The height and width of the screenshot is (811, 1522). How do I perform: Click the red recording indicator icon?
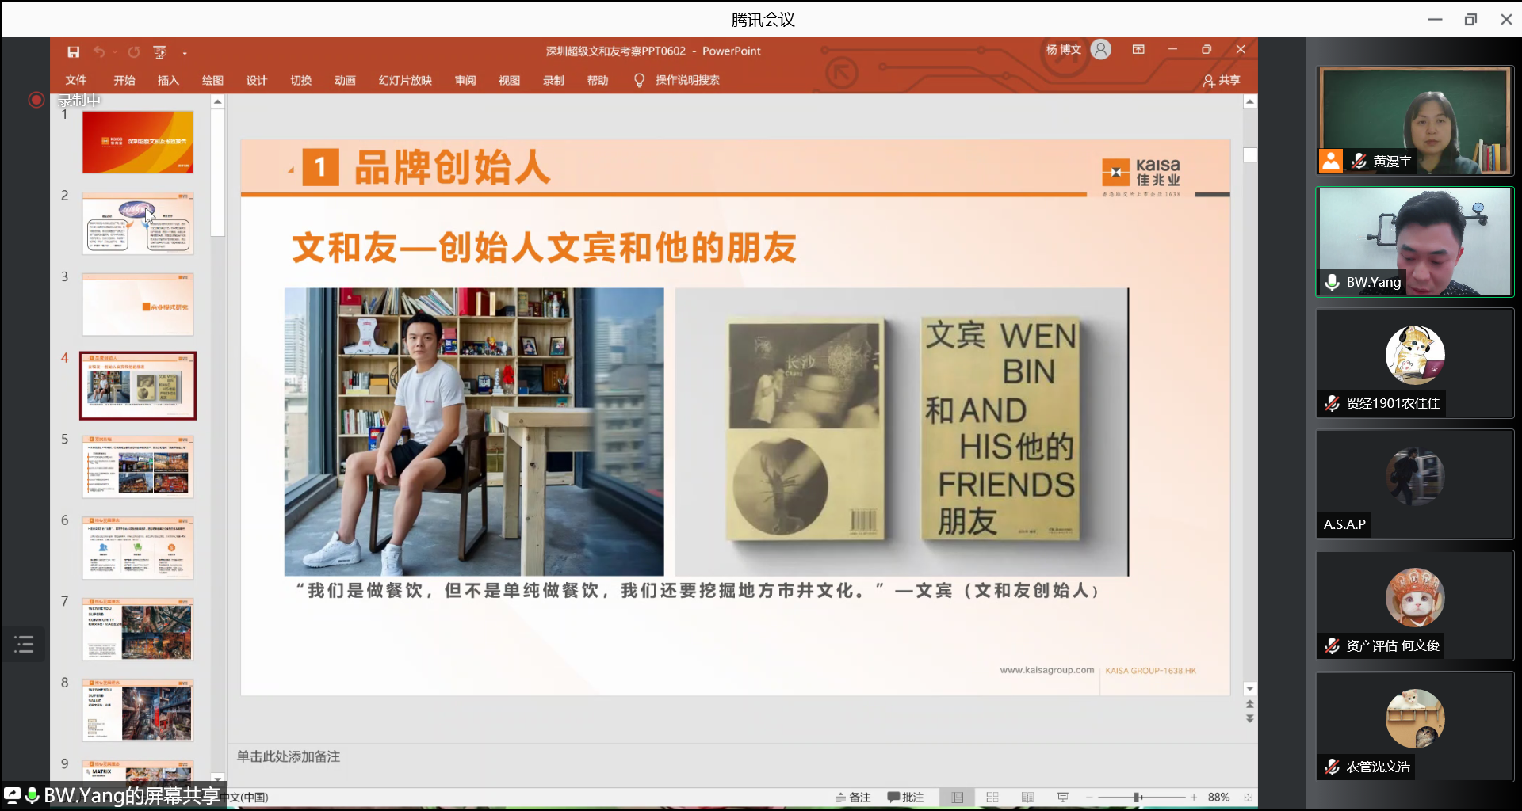pos(36,100)
